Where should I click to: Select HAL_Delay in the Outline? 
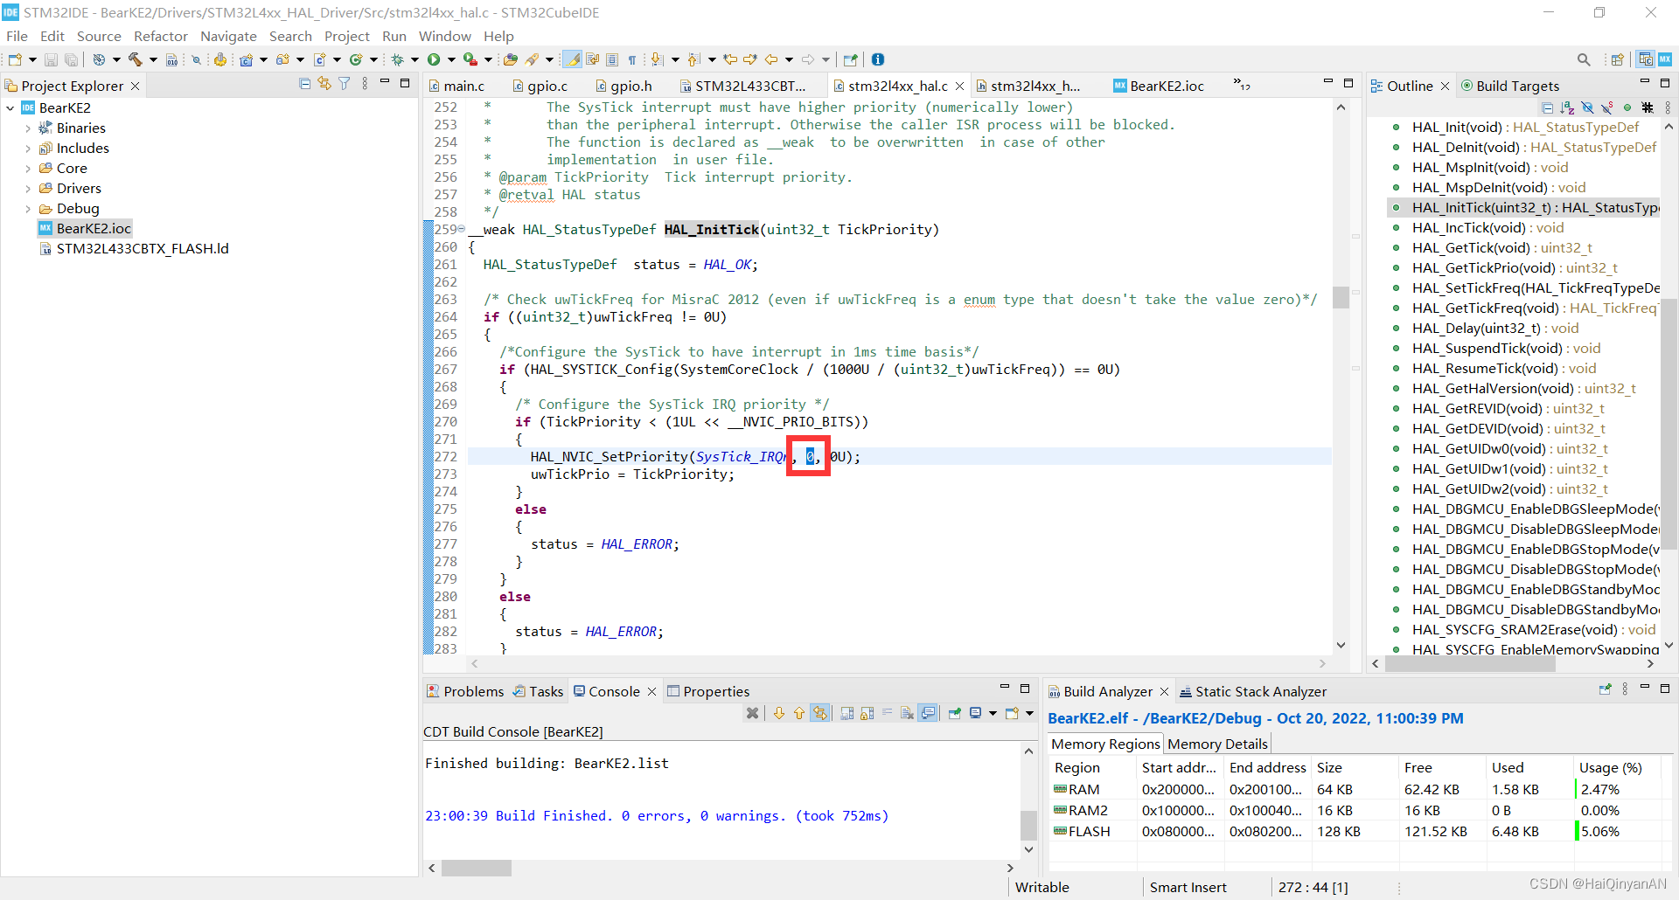(1495, 328)
